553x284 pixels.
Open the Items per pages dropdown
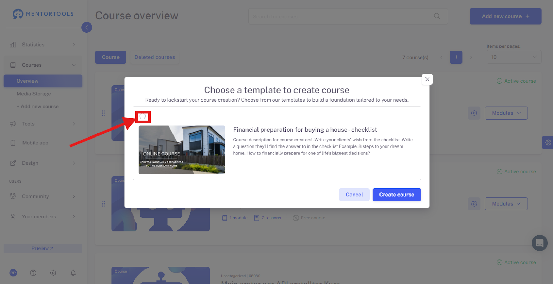point(514,57)
